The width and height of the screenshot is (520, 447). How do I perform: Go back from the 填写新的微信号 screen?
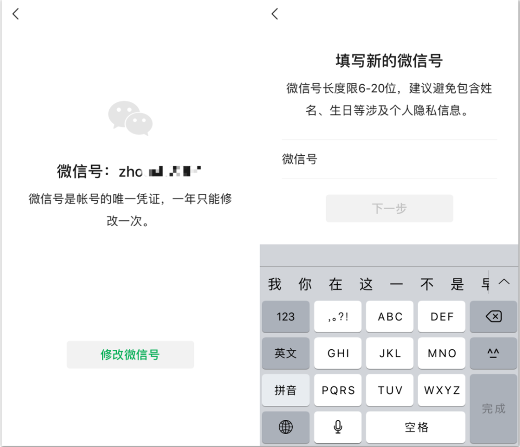275,14
